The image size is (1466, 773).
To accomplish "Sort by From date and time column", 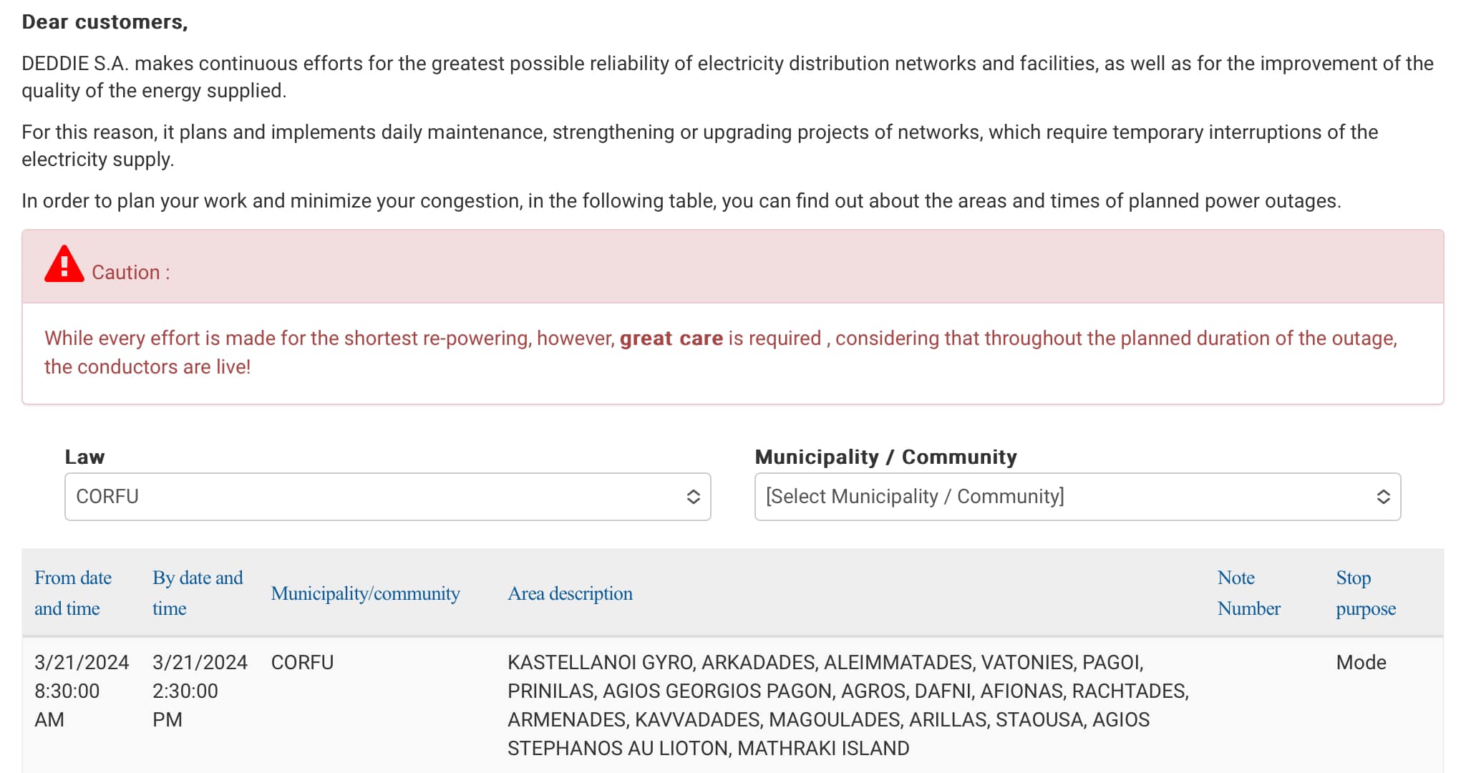I will pyautogui.click(x=73, y=593).
